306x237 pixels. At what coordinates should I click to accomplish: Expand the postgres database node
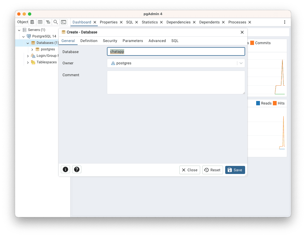coord(32,50)
